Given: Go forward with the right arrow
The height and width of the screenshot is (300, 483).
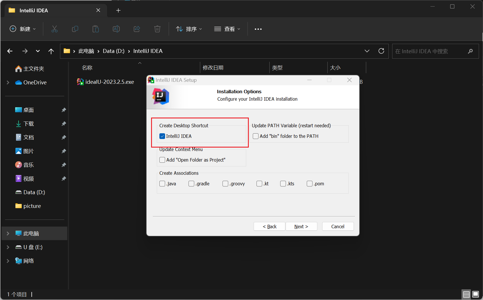Looking at the screenshot, I should [x=25, y=51].
